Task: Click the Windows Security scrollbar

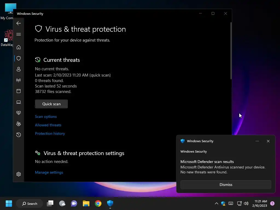Action: [231, 51]
